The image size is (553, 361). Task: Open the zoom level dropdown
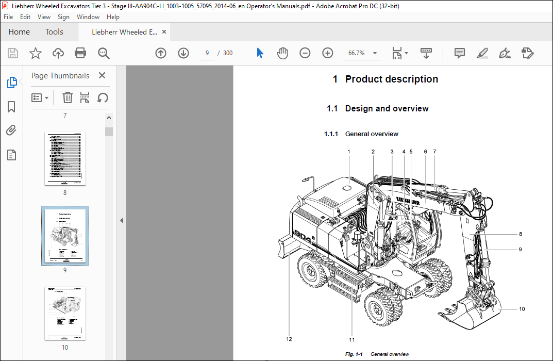(x=375, y=53)
